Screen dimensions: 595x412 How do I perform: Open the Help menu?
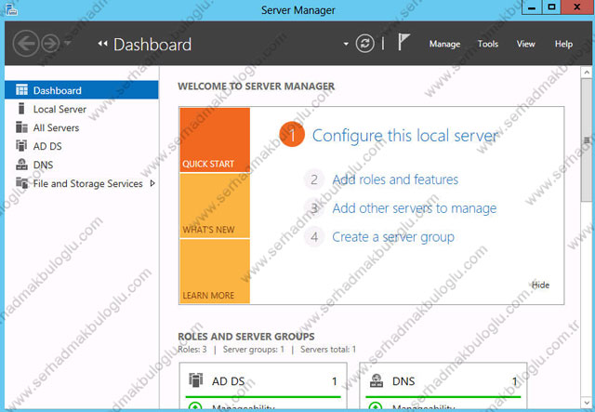(x=563, y=44)
